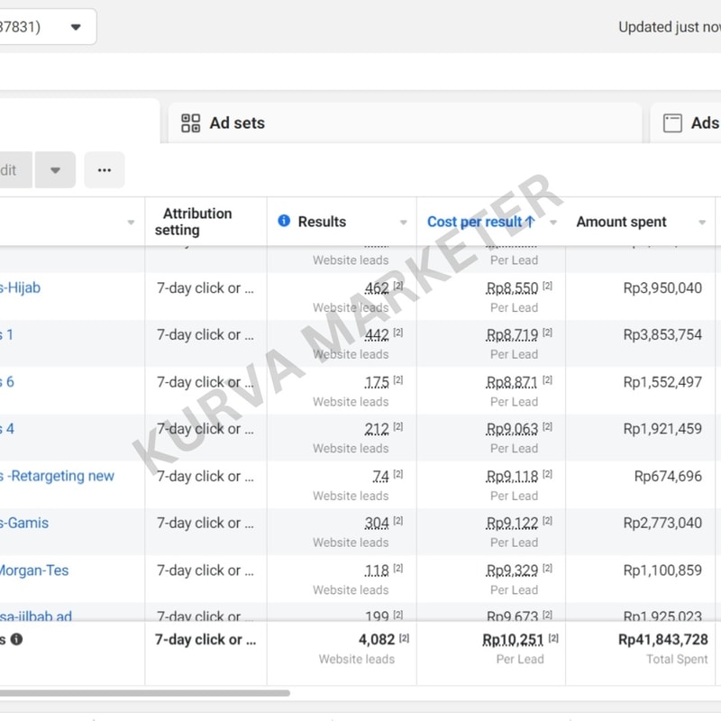Click the Rp3,950,040 amount spent
The image size is (721, 721).
pos(662,288)
